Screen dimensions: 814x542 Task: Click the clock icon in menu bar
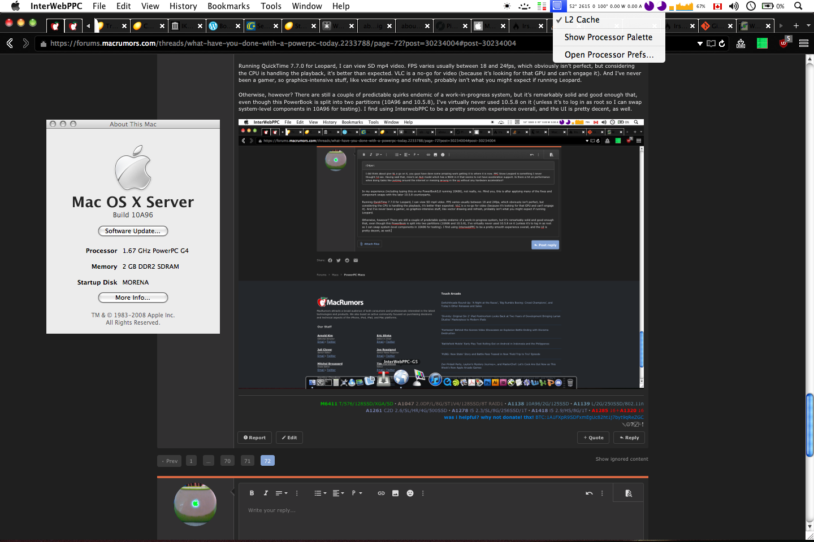click(x=751, y=6)
